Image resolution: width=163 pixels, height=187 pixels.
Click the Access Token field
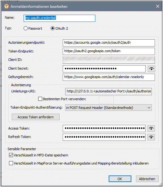coord(104,128)
